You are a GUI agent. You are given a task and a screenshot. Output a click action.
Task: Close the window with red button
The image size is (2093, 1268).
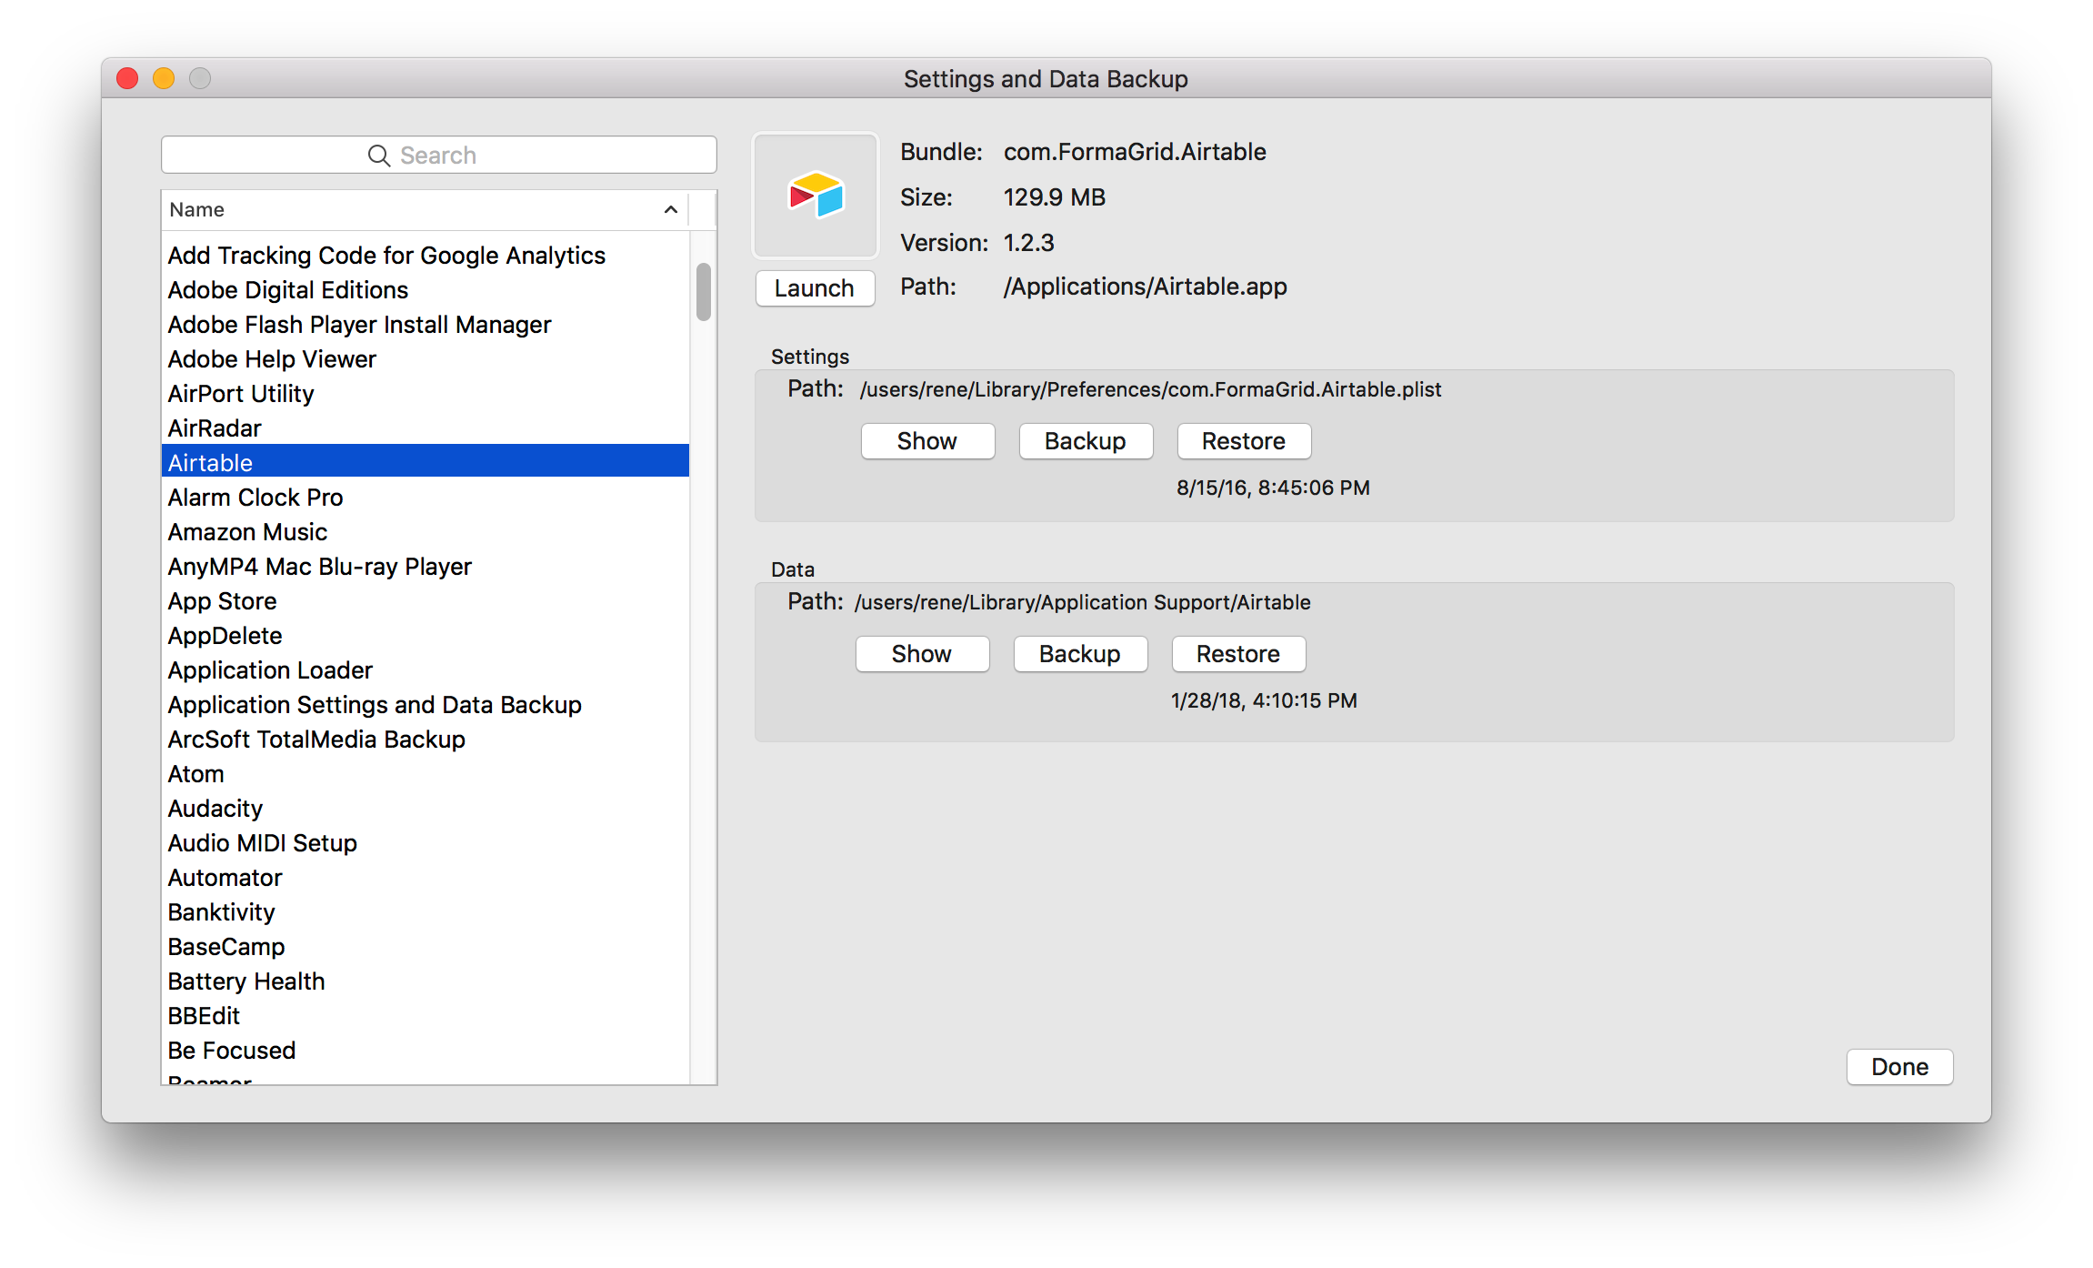tap(127, 79)
